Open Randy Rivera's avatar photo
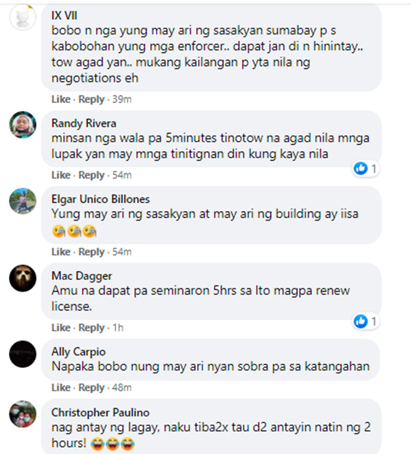Image resolution: width=411 pixels, height=454 pixels. [22, 124]
